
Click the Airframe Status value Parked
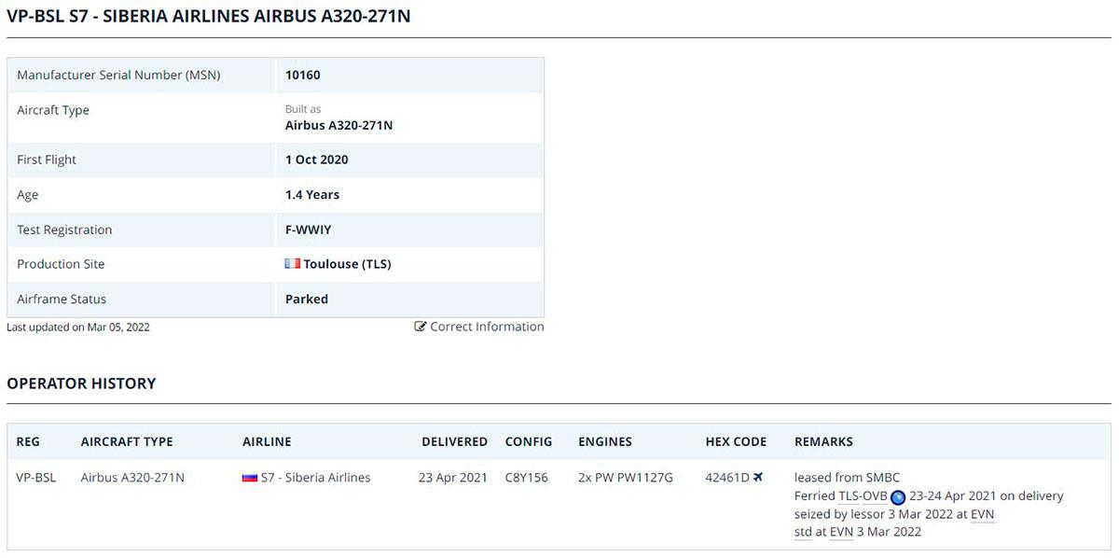(x=307, y=300)
